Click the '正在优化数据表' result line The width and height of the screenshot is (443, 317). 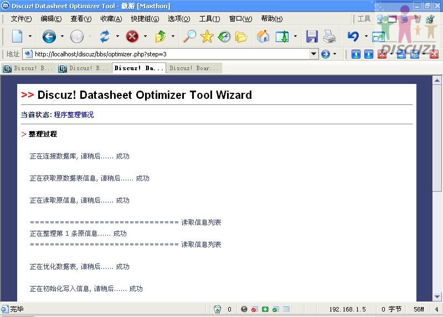79,267
